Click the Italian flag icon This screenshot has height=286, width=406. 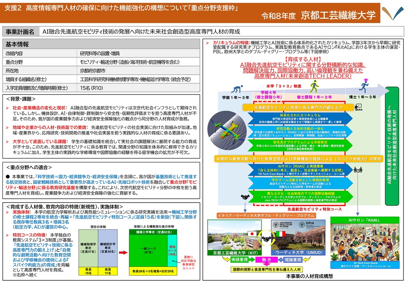[x=281, y=234]
